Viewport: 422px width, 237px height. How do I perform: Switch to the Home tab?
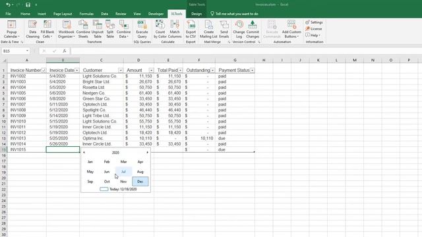25,14
